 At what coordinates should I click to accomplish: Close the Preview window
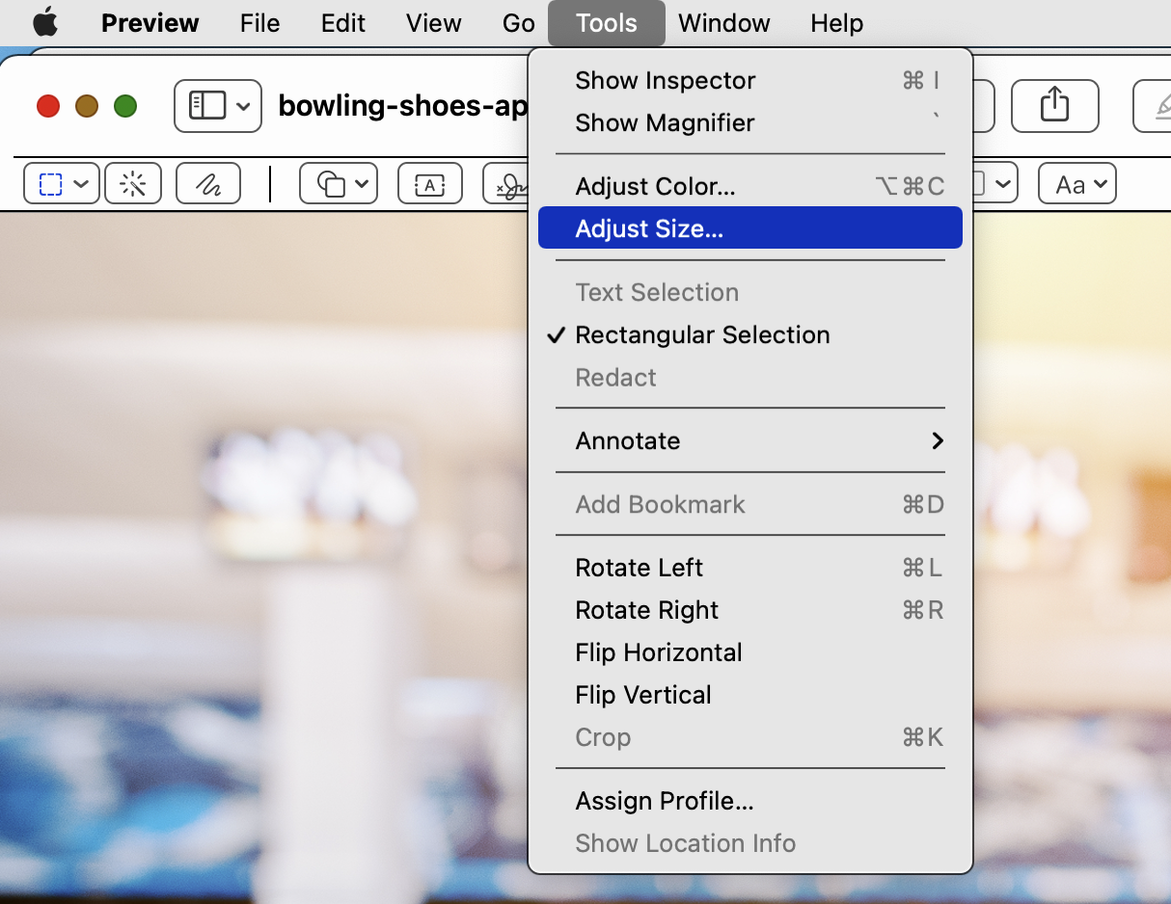pyautogui.click(x=48, y=106)
